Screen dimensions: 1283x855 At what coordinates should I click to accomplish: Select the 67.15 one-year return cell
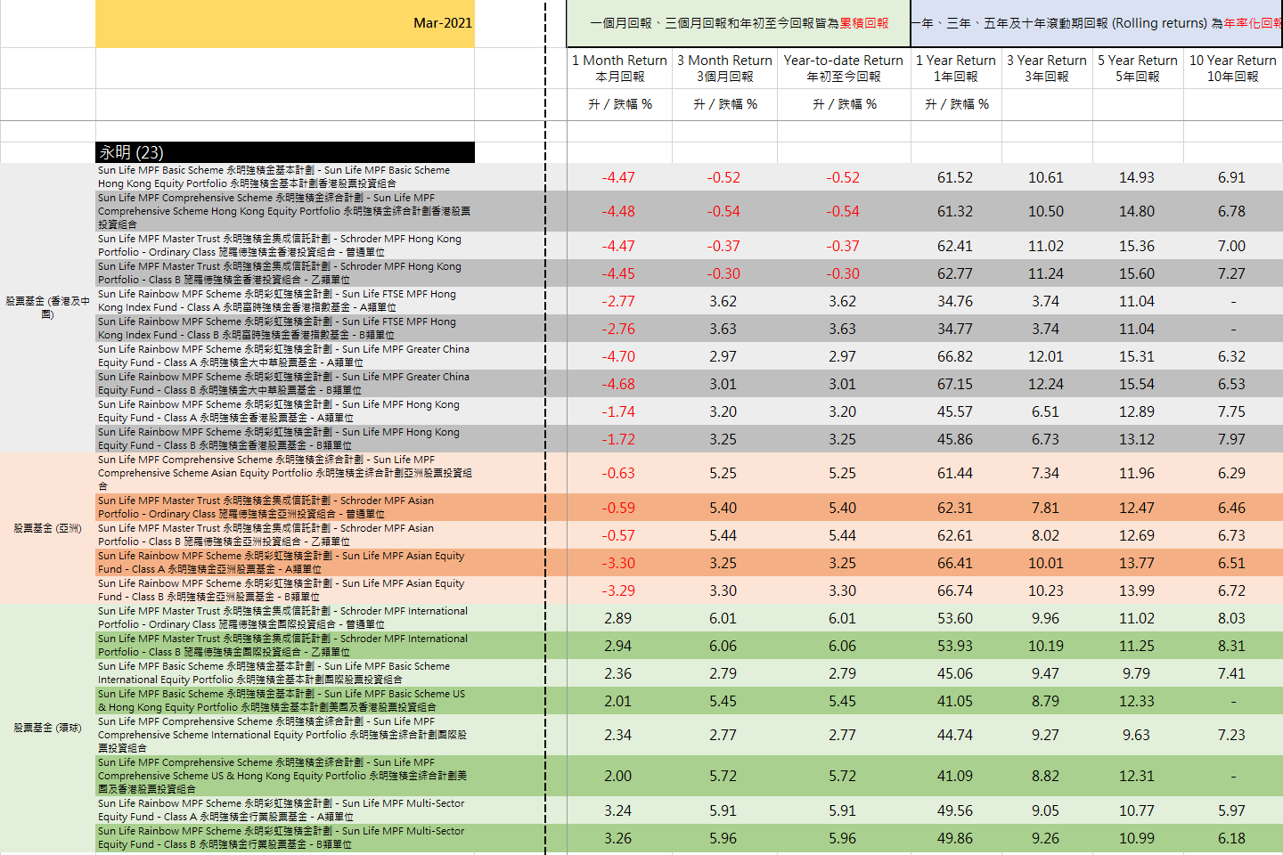(955, 384)
